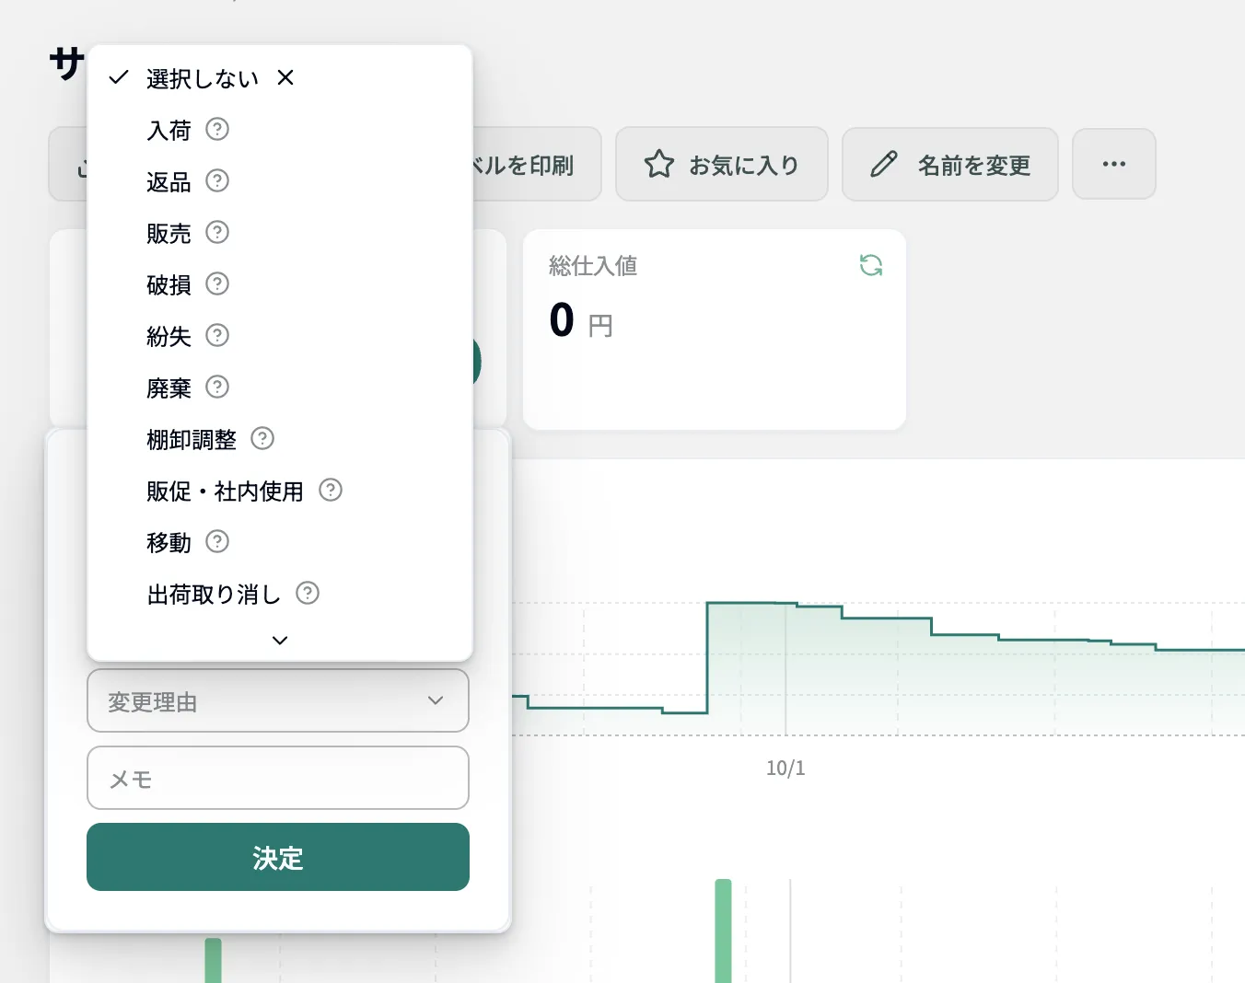Viewport: 1245px width, 983px height.
Task: Select 返品 as the change reason
Action: tap(168, 181)
